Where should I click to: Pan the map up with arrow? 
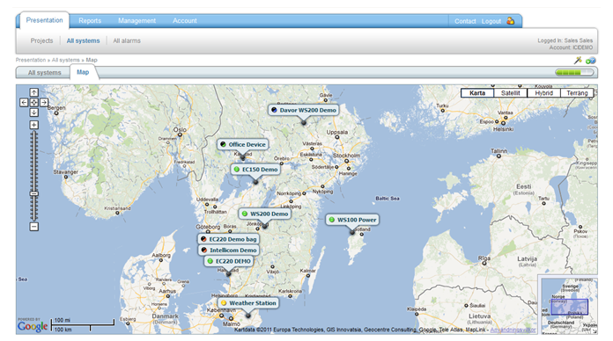(34, 92)
